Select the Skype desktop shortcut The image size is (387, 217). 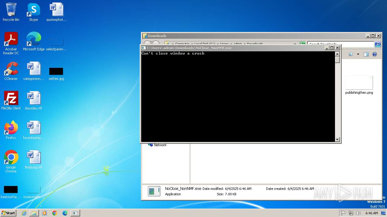tap(34, 12)
